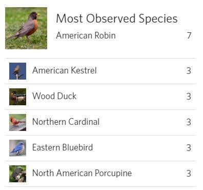This screenshot has width=203, height=190.
Task: Click the empty space in Wood Duck row
Action: (x=131, y=97)
